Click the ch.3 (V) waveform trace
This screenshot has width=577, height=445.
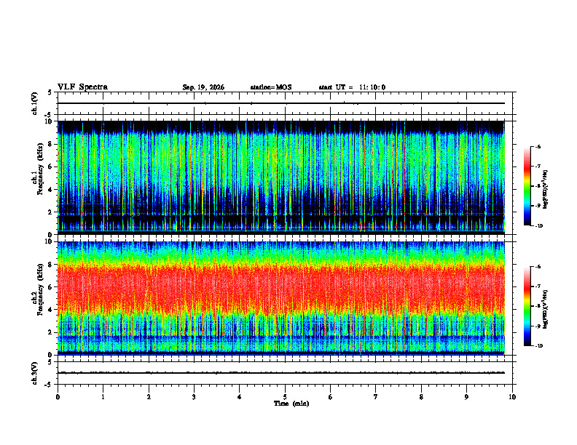point(280,373)
